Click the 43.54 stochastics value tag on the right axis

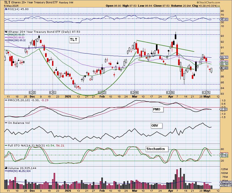(224, 156)
